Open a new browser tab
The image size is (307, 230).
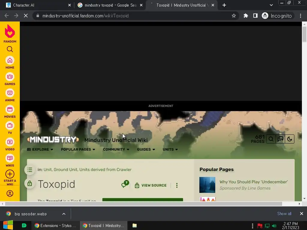pos(224,5)
